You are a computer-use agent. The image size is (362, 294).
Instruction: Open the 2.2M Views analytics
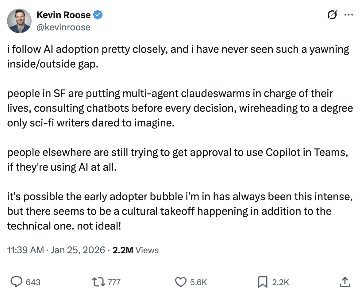coord(136,250)
